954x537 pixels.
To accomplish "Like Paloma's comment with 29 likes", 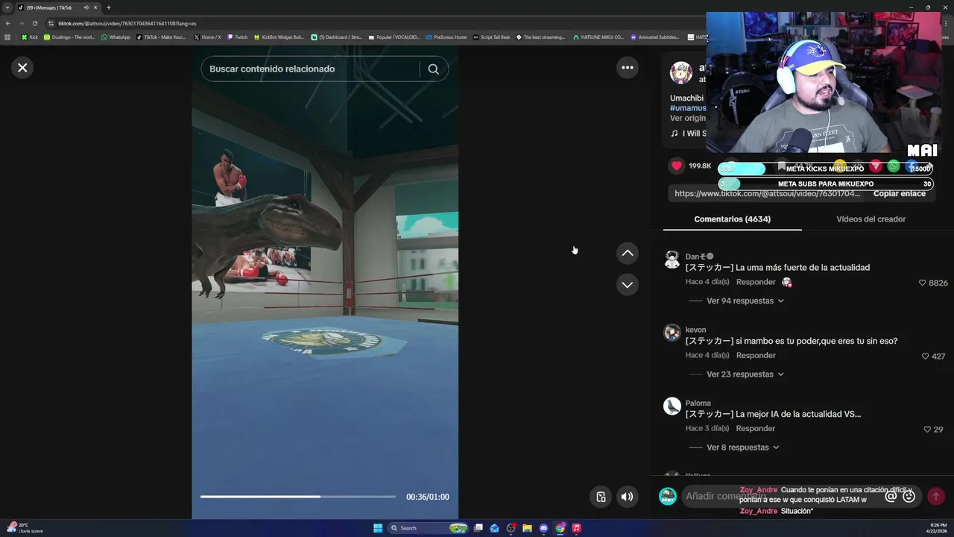I will (x=927, y=430).
